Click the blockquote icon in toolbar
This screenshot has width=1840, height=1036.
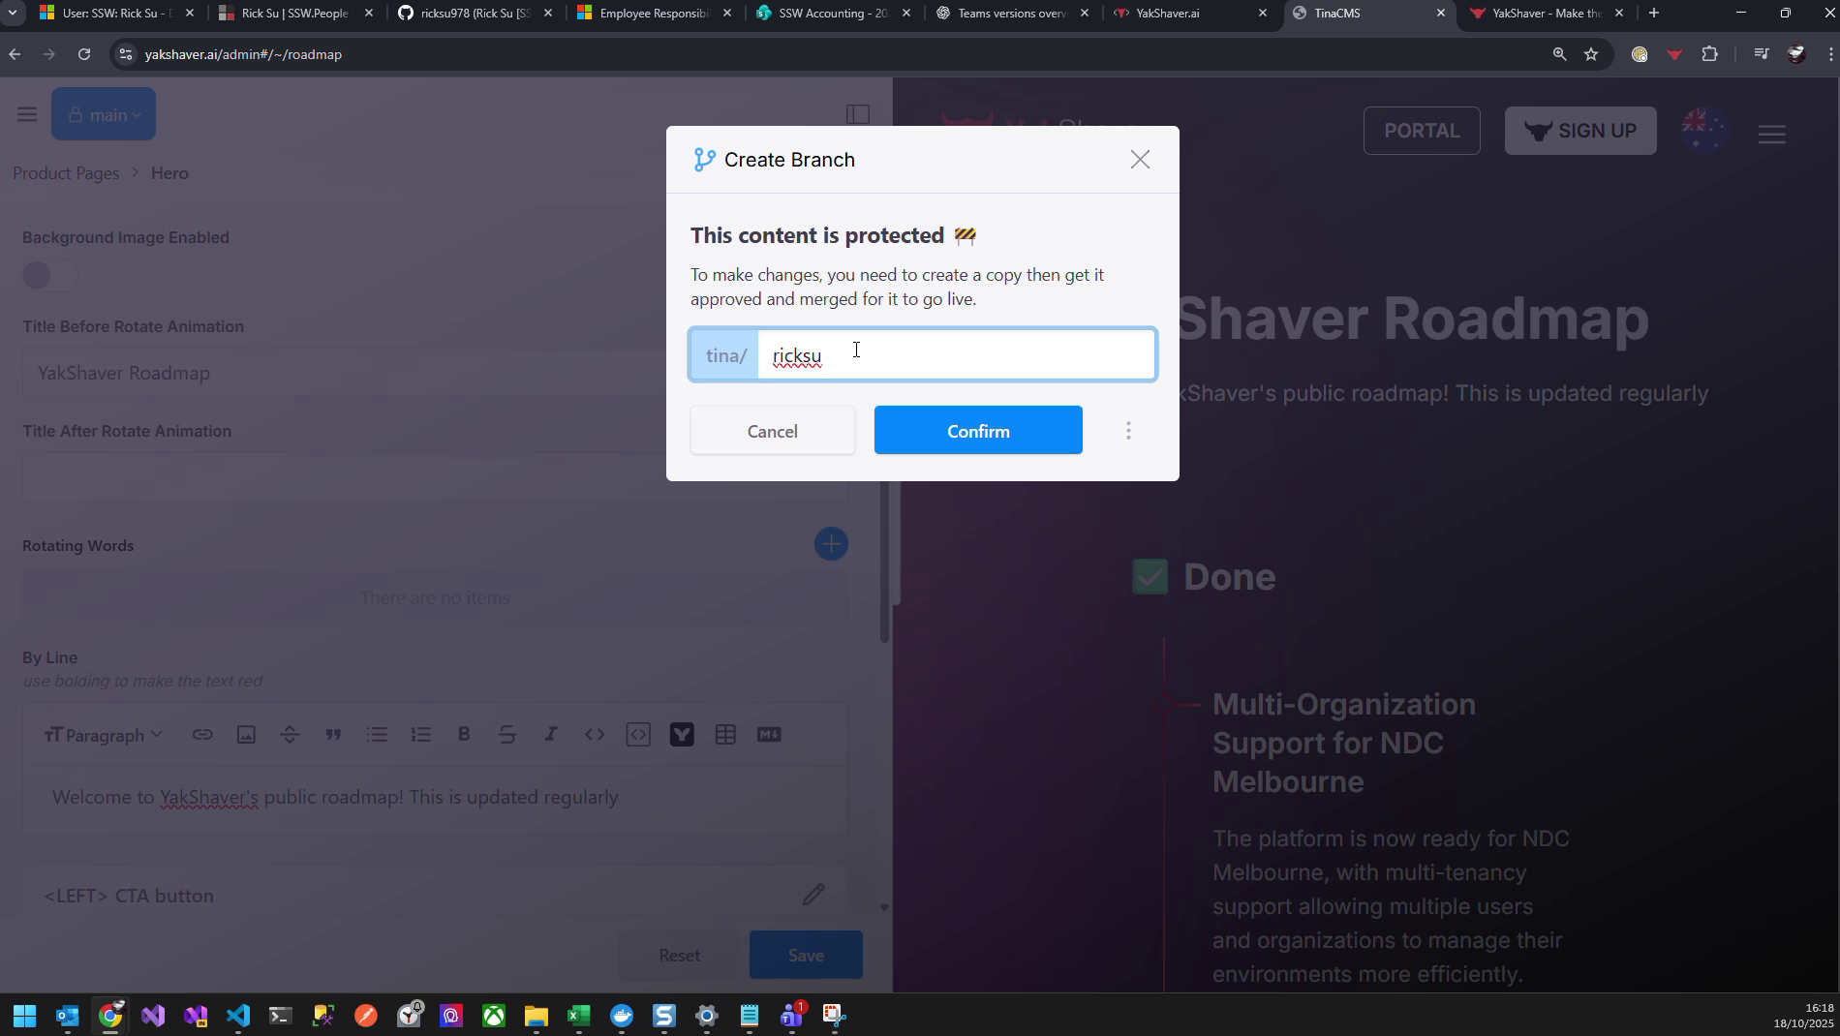coord(333,735)
